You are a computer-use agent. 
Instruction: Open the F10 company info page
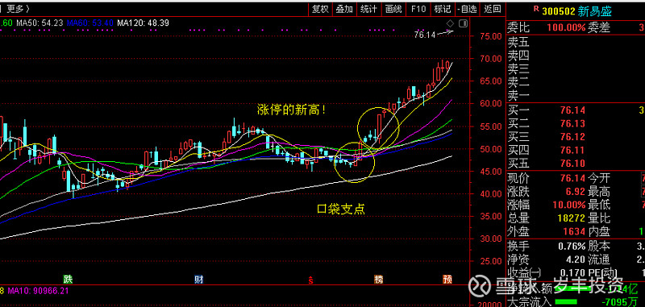(418, 9)
